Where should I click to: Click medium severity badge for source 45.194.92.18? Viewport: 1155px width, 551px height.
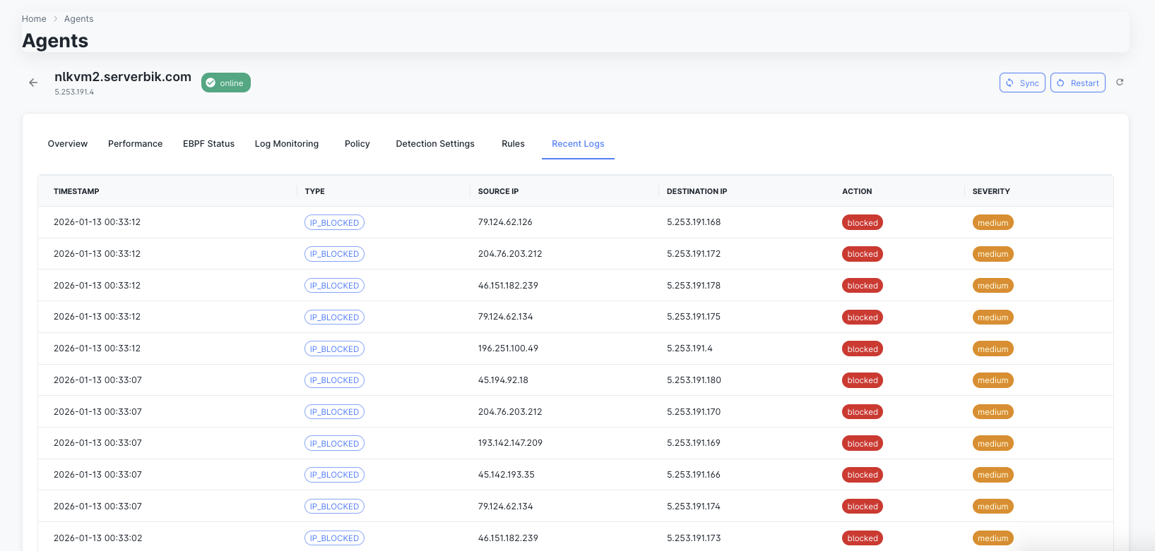click(x=993, y=380)
